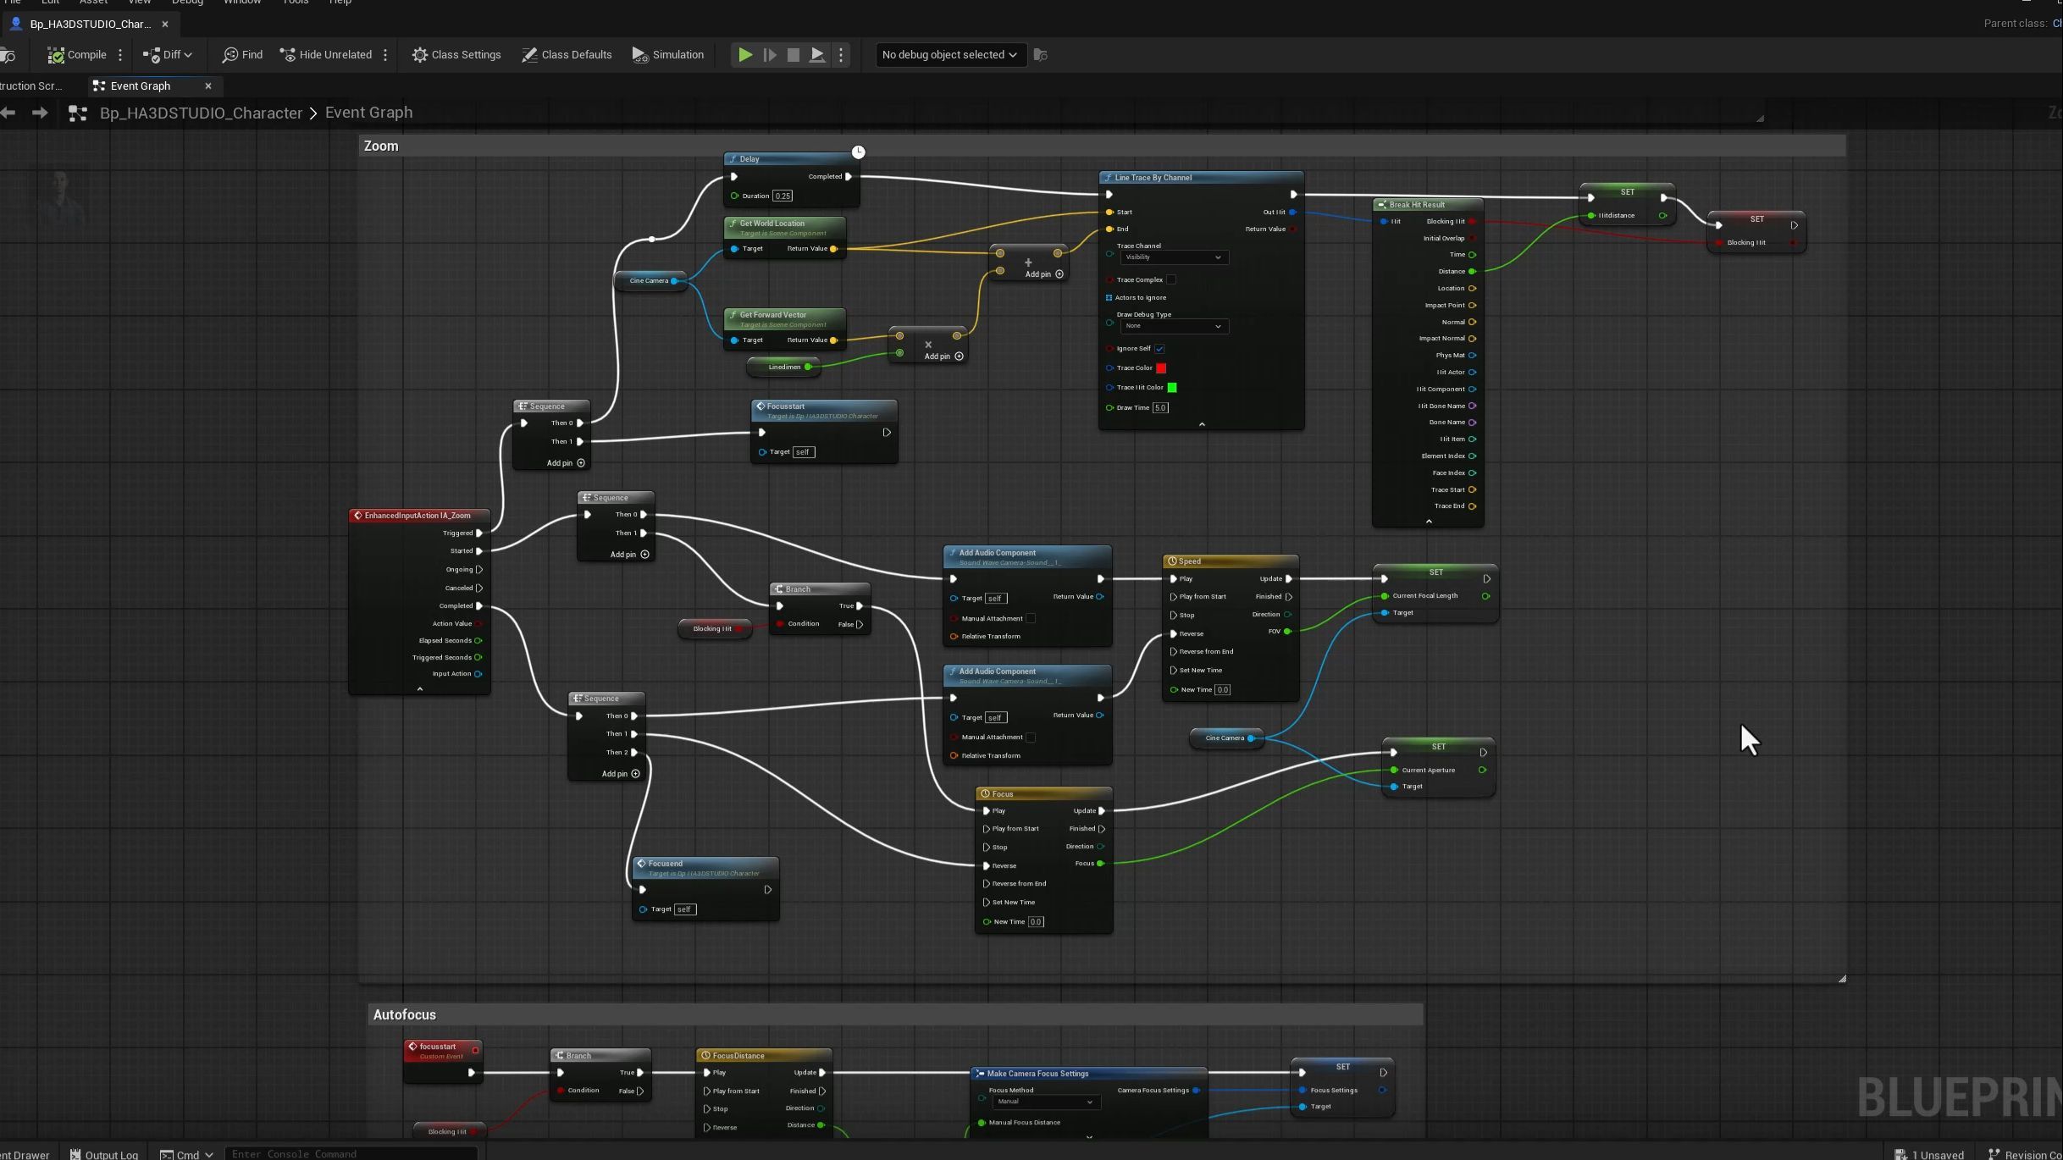Open Class Defaults
This screenshot has width=2063, height=1160.
[x=567, y=55]
